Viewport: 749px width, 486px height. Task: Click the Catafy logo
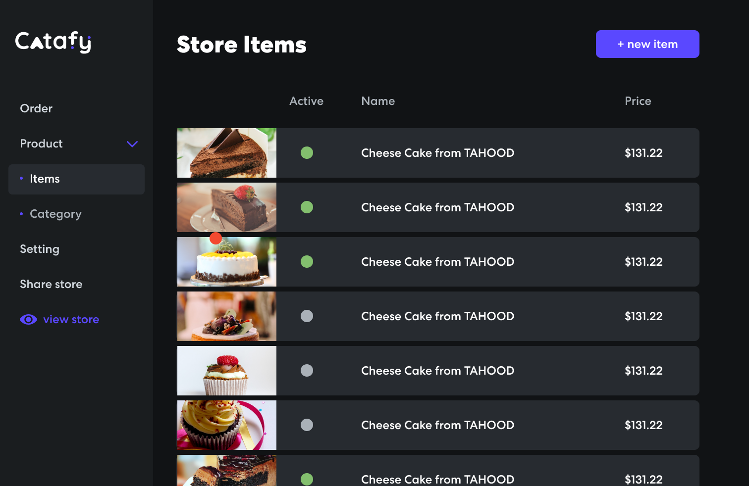[x=53, y=42]
